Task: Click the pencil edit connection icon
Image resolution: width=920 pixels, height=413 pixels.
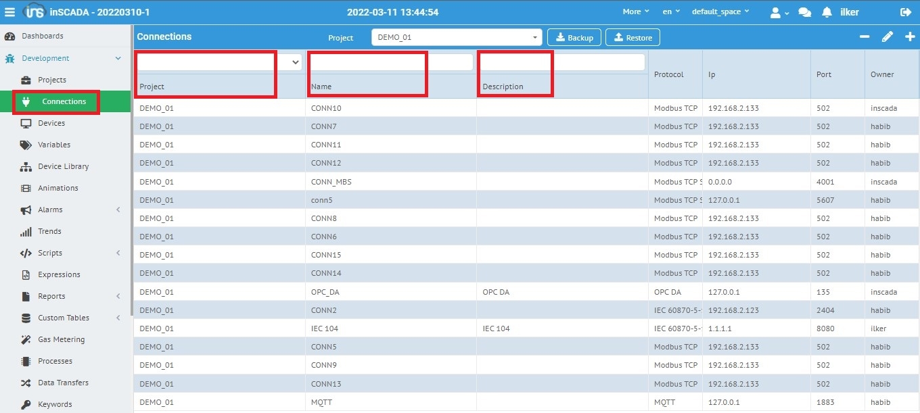Action: coord(888,37)
